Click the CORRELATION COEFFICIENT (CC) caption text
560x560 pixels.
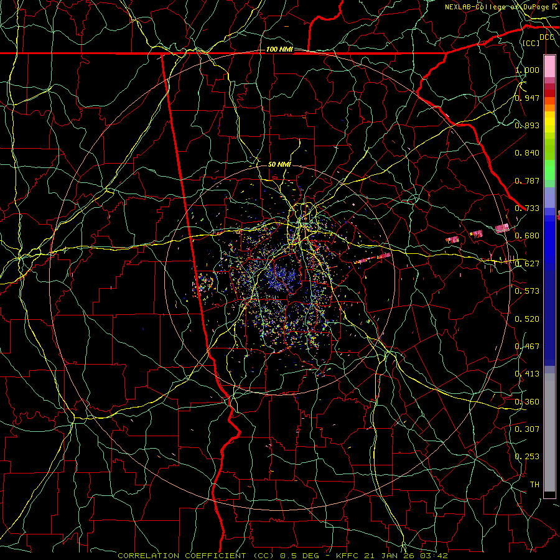(196, 556)
